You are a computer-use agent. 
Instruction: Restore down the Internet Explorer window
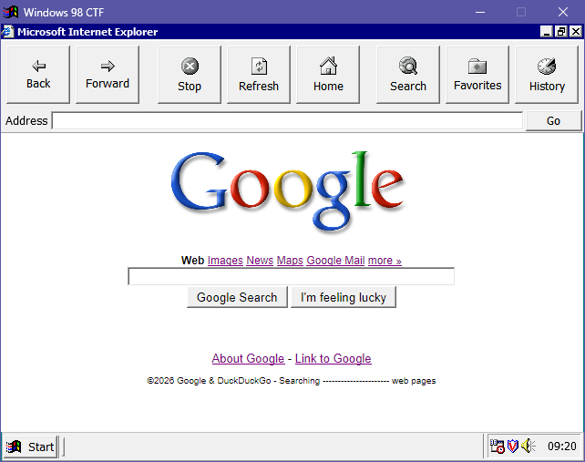(x=561, y=32)
